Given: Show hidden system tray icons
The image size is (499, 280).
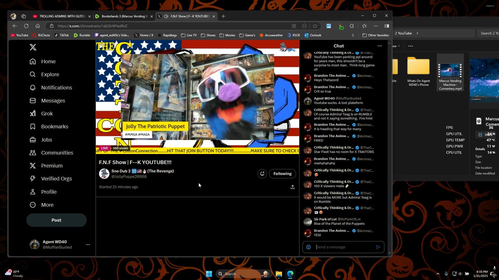Looking at the screenshot, I should tap(438, 274).
